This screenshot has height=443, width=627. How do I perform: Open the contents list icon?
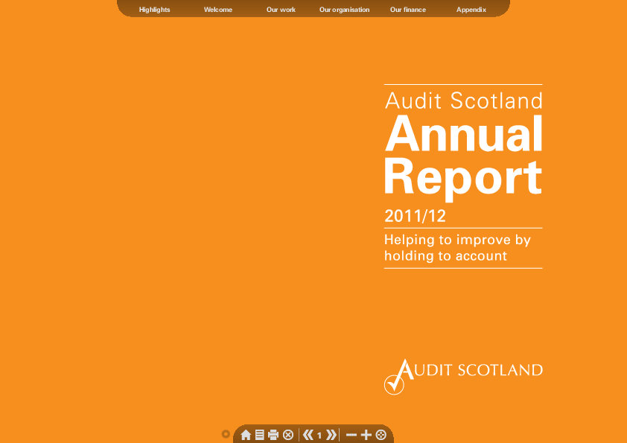[x=259, y=435]
